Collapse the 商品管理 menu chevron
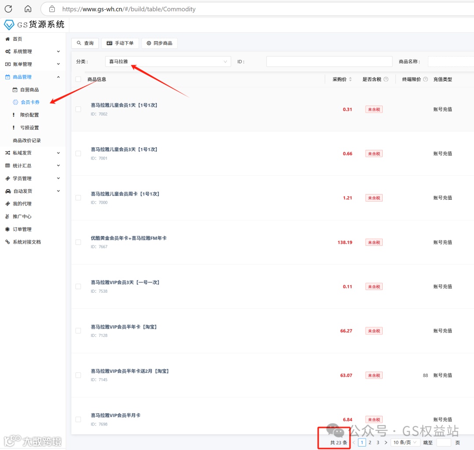The width and height of the screenshot is (474, 450). coord(58,77)
